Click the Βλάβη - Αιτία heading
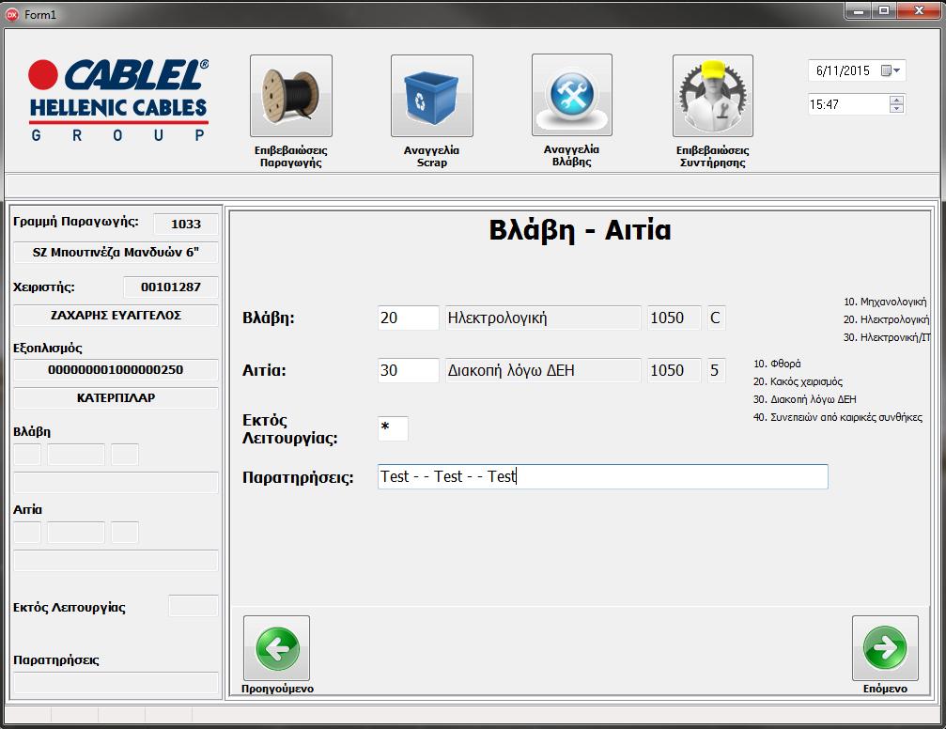Screen dimensions: 946x729 pyautogui.click(x=580, y=230)
